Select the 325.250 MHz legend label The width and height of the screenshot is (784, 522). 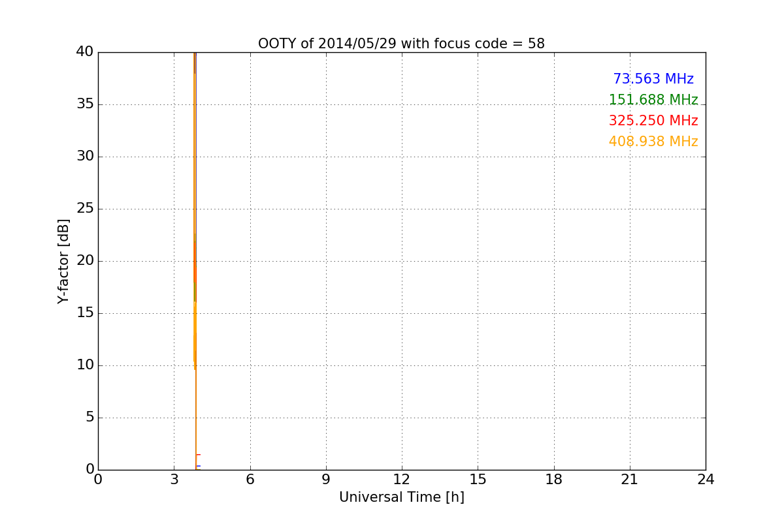(x=653, y=121)
